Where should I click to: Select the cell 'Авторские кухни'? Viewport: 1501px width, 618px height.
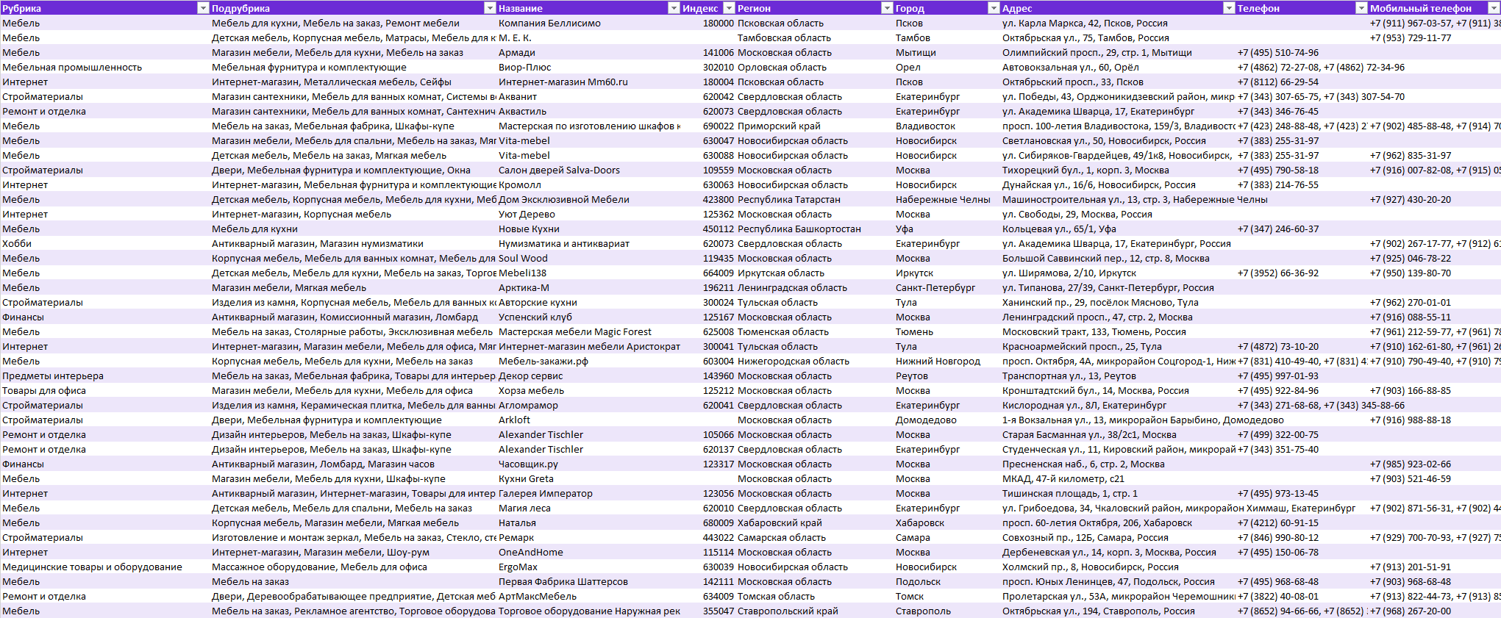(x=588, y=302)
